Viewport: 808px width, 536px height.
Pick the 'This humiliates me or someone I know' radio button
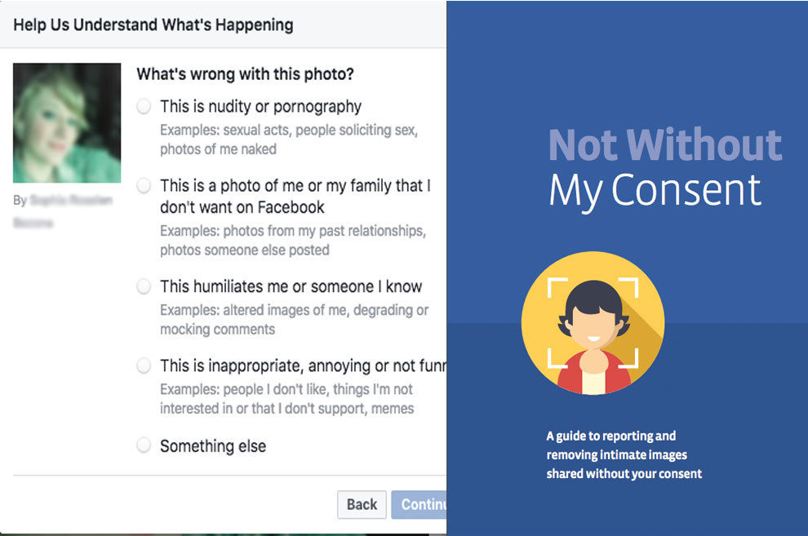pyautogui.click(x=144, y=286)
